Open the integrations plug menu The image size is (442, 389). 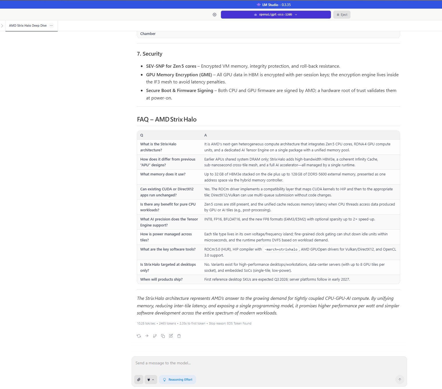151,380
